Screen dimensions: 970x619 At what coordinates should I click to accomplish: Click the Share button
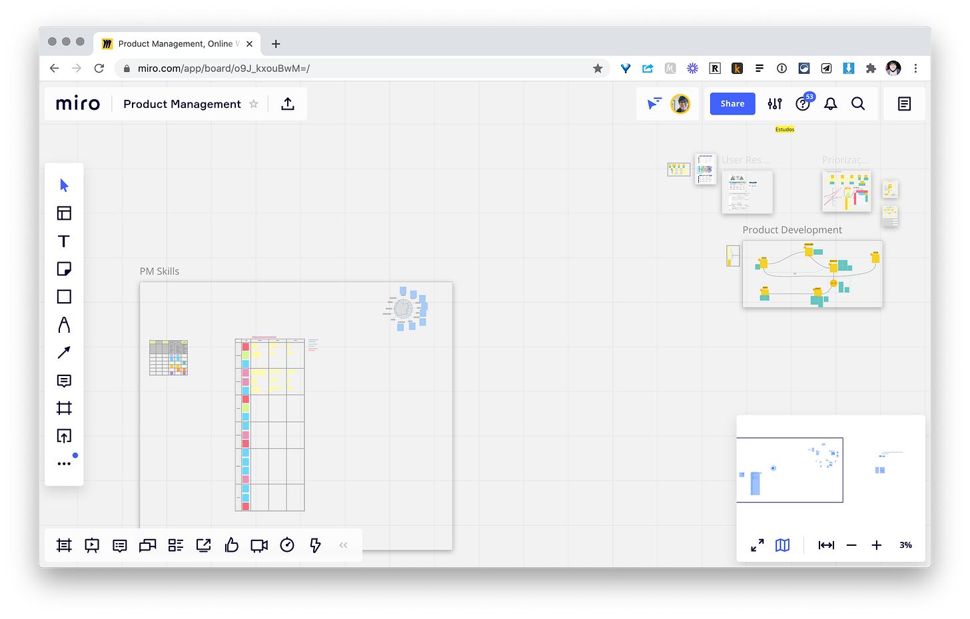(732, 104)
